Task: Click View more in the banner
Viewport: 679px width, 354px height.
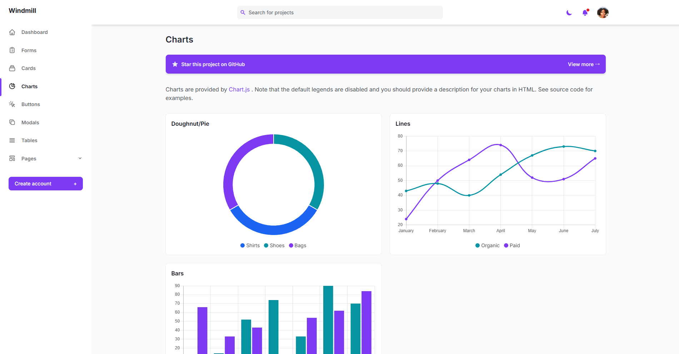Action: coord(584,64)
